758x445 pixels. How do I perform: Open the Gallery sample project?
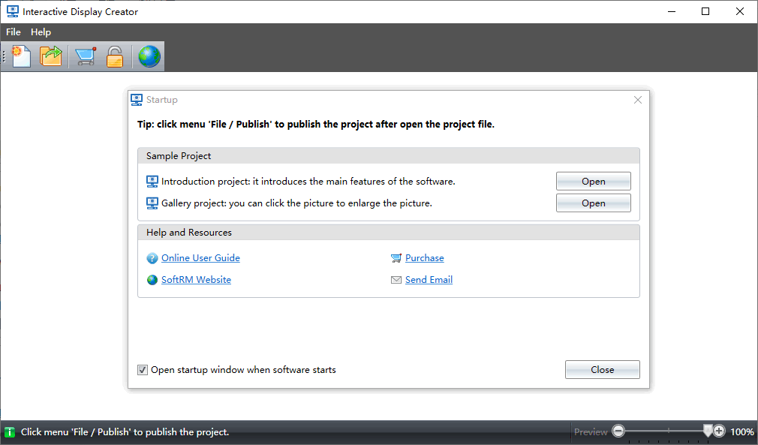click(593, 203)
